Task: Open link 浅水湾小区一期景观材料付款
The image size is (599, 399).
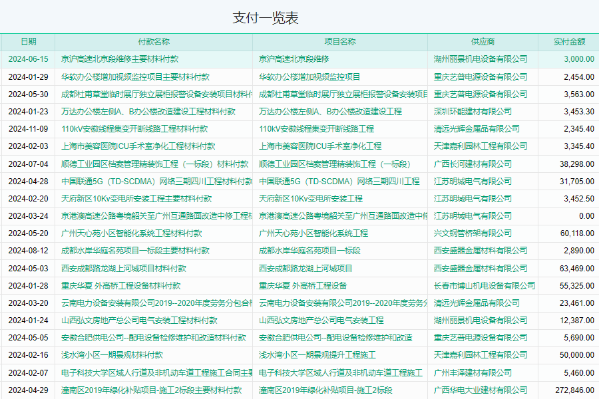Action: (x=112, y=354)
